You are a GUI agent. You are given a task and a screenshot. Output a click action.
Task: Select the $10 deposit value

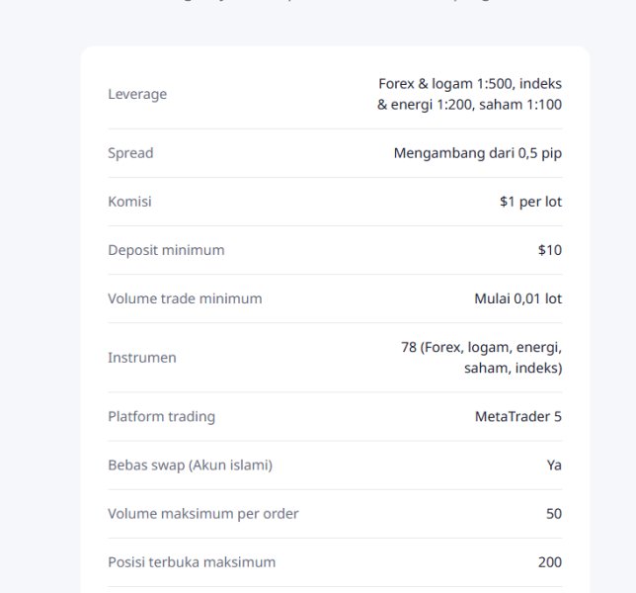[x=550, y=250]
